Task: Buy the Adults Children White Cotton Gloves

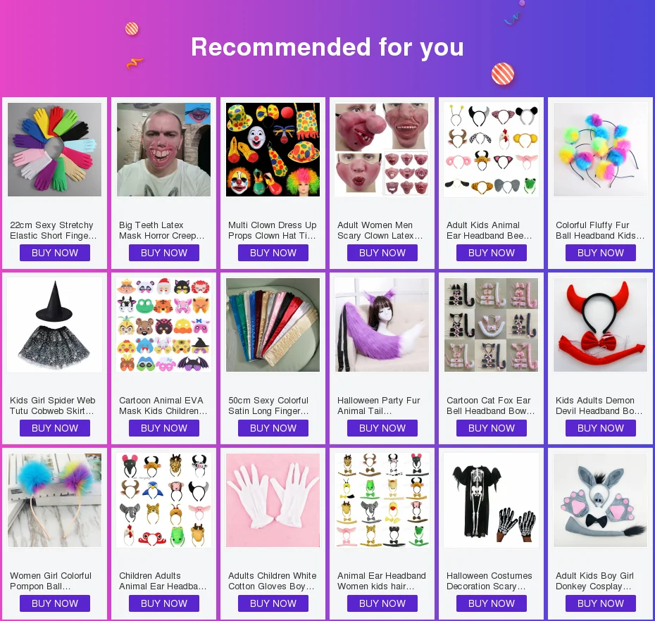Action: click(x=273, y=603)
